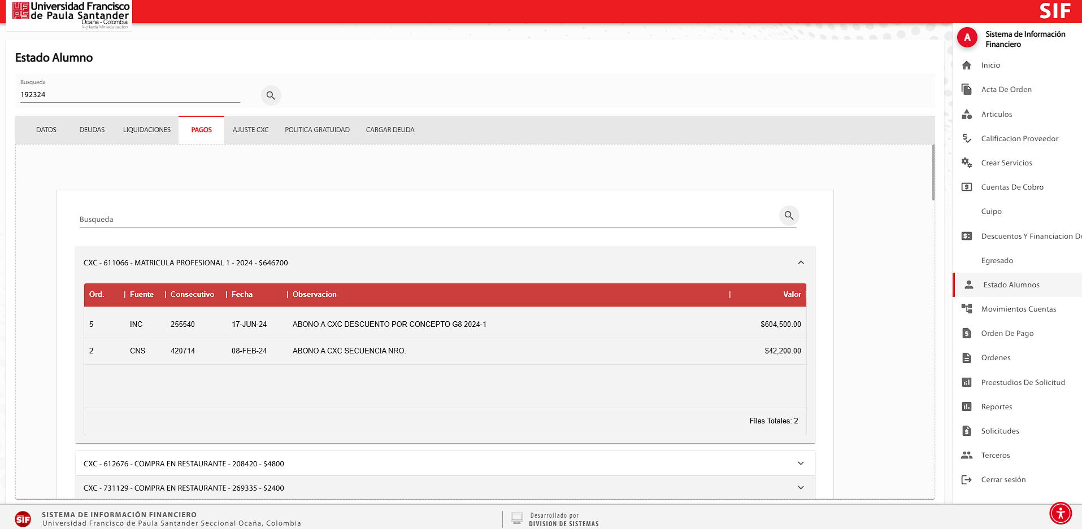The height and width of the screenshot is (529, 1082).
Task: Click Filas Totales: 2 footer text
Action: [x=774, y=421]
